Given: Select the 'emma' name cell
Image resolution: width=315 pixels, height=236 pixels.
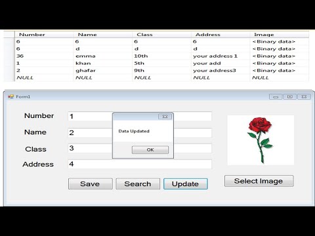Looking at the screenshot, I should click(103, 56).
